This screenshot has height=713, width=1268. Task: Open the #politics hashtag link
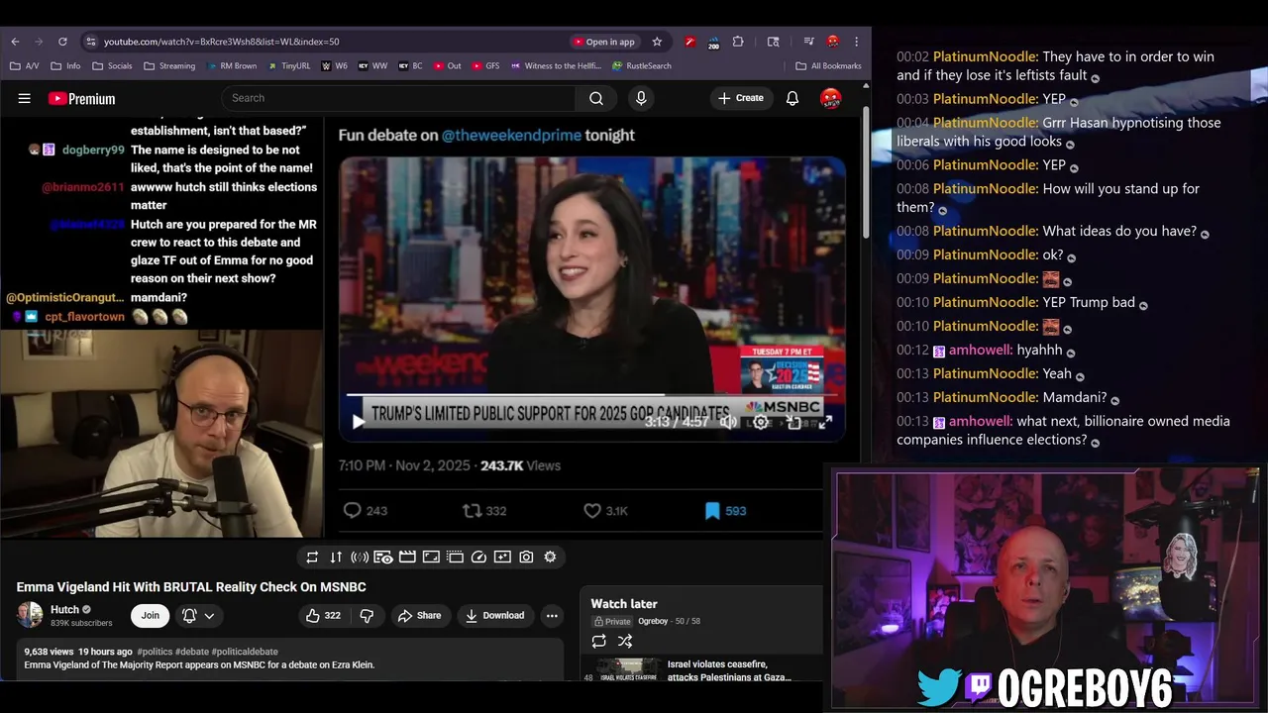click(155, 652)
